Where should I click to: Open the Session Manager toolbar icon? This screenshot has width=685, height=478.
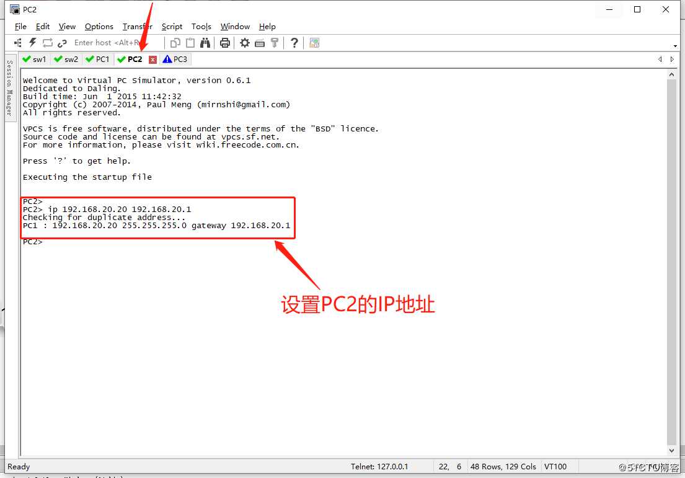tap(18, 43)
